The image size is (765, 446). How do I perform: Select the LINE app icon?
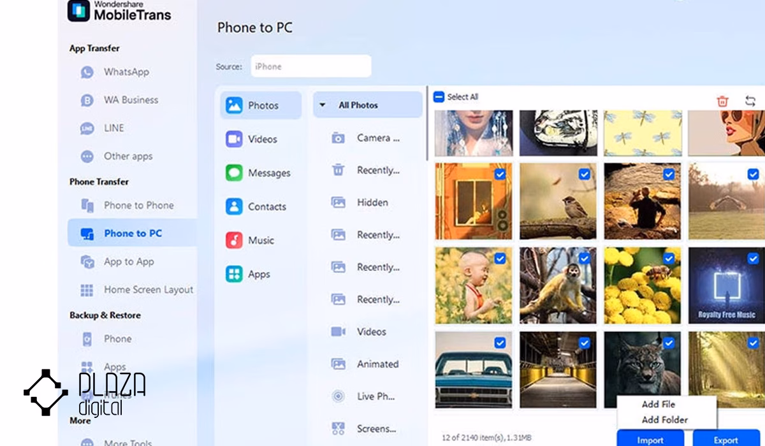click(x=87, y=128)
